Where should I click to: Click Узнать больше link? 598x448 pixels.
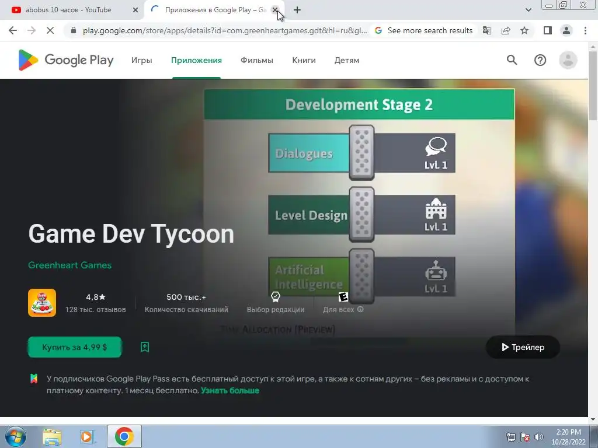(230, 390)
